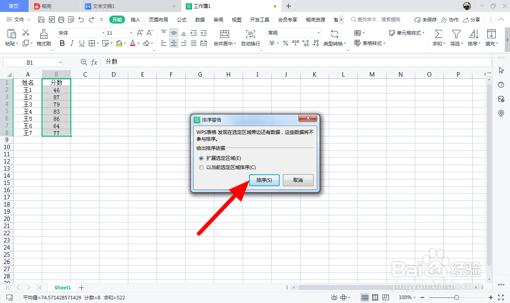The height and width of the screenshot is (303, 510).
Task: Open the font name dropdown
Action: click(x=103, y=33)
